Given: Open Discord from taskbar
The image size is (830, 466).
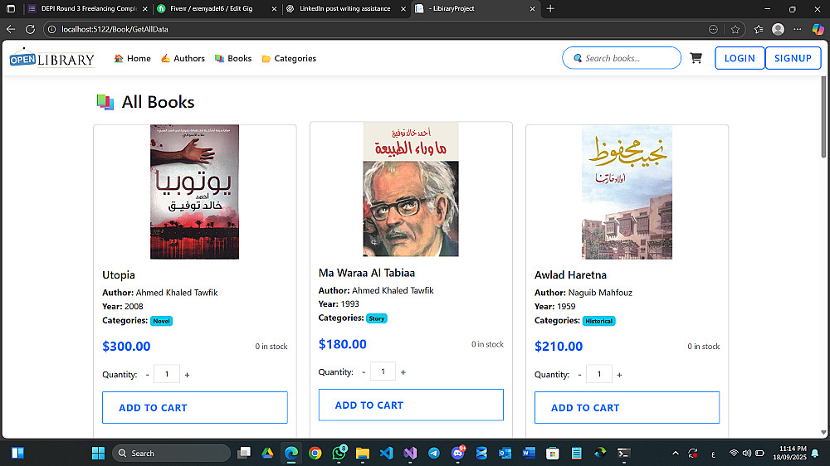Looking at the screenshot, I should [458, 453].
